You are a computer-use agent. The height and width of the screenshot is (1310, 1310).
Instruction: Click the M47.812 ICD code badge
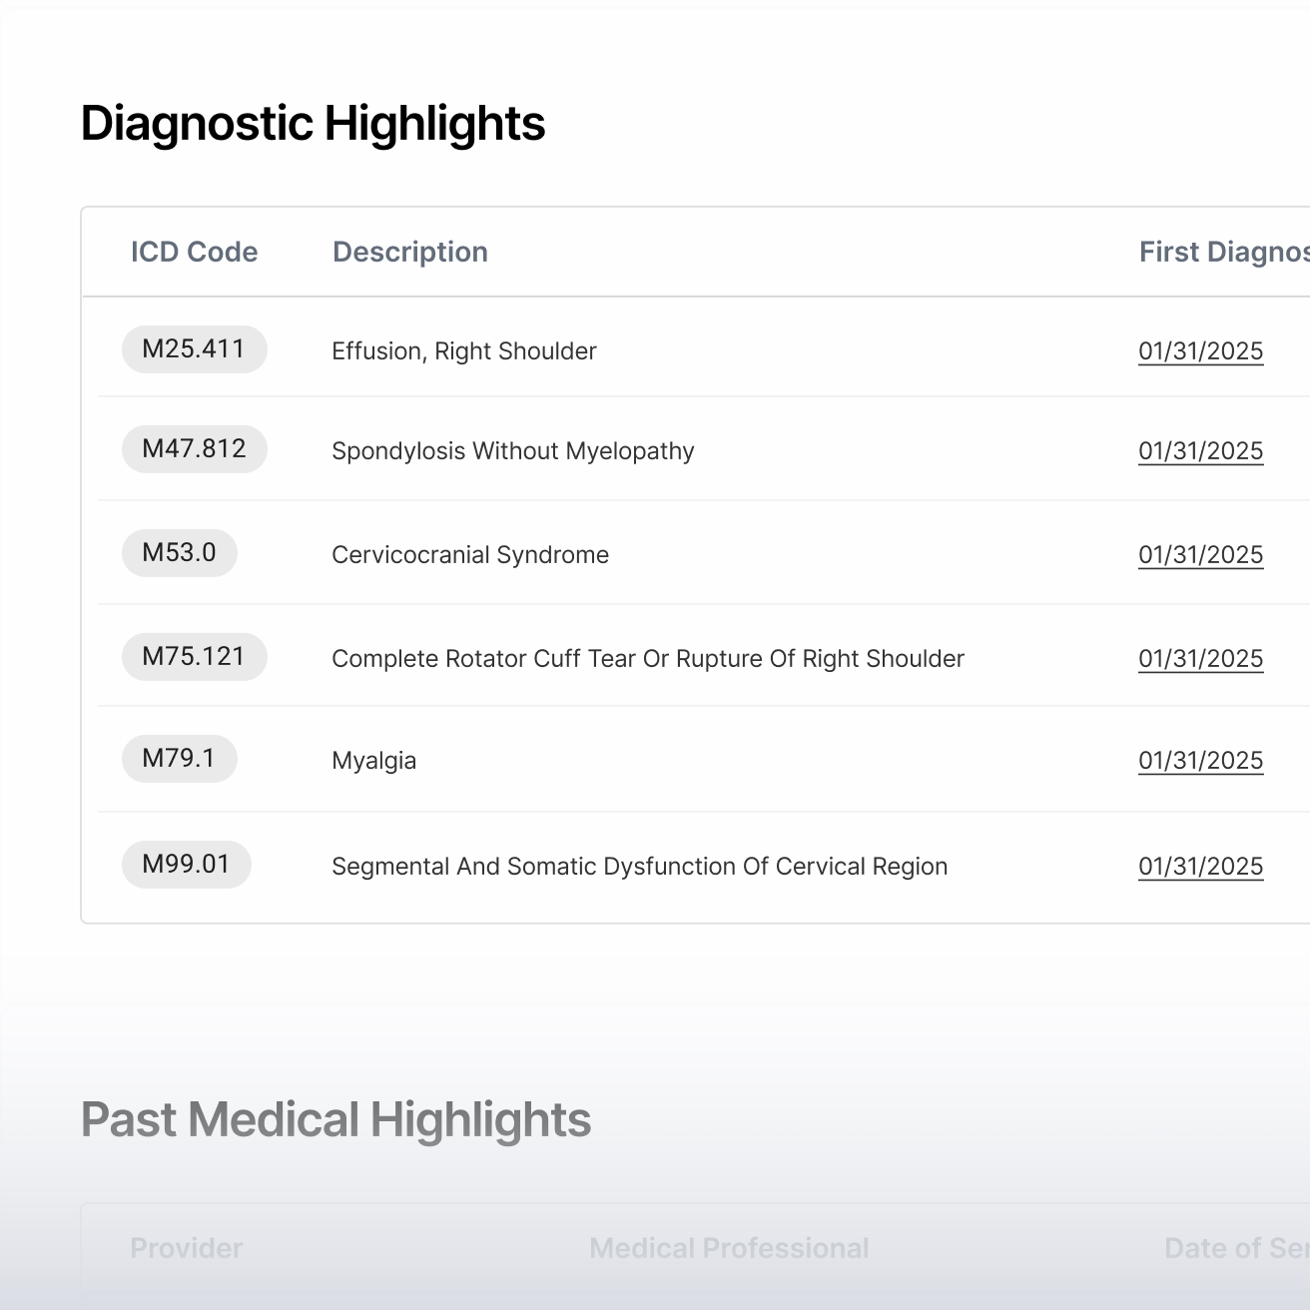194,449
